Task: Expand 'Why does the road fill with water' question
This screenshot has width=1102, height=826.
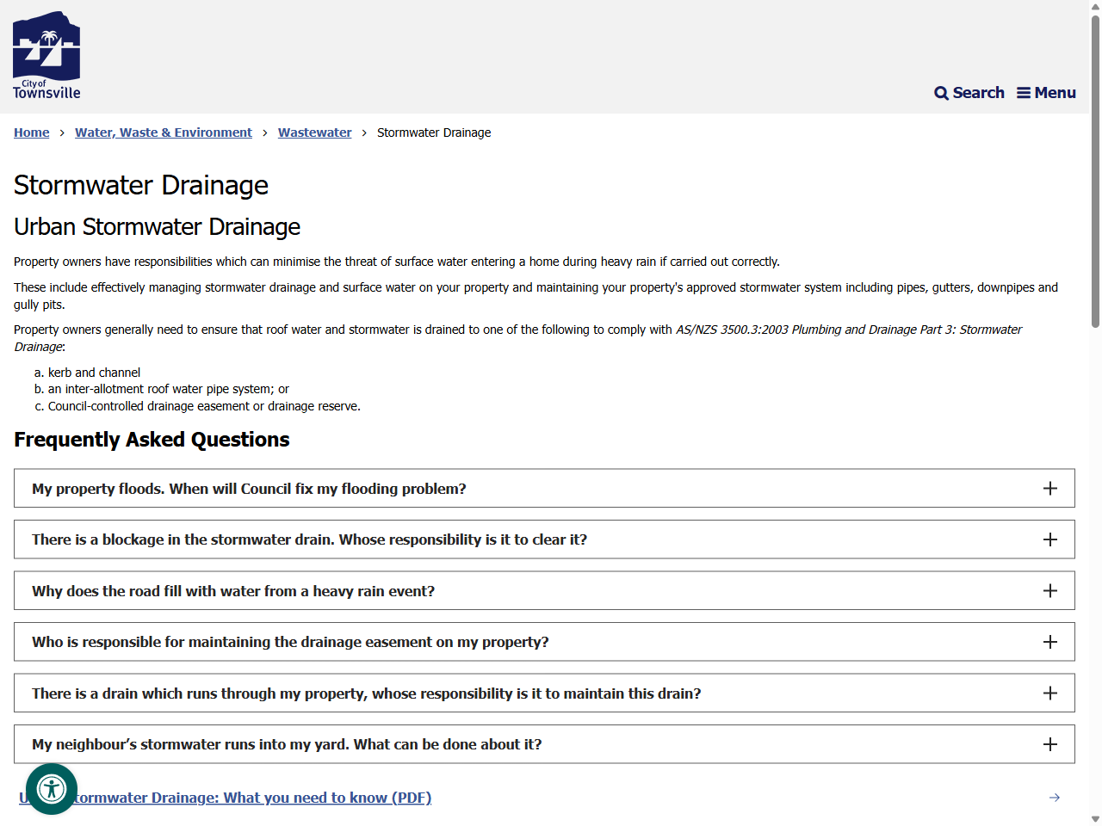Action: click(544, 591)
